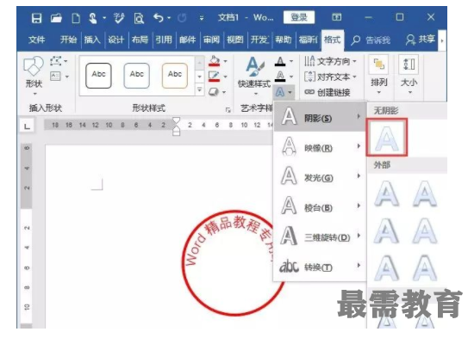Switch to the 开始 tab
The height and width of the screenshot is (338, 468).
(68, 40)
